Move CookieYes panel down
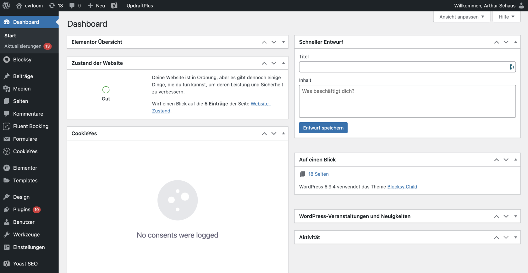 tap(274, 134)
